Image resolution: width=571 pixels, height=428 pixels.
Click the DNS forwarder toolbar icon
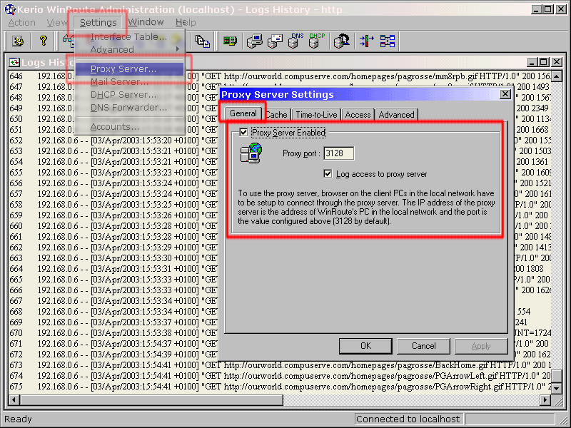[295, 41]
